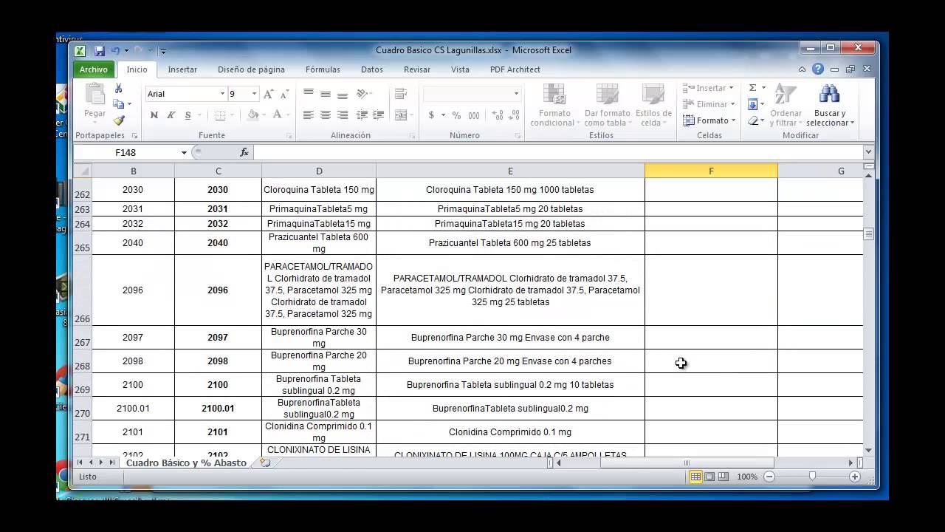
Task: Click the Cut scissors icon
Action: 118,89
